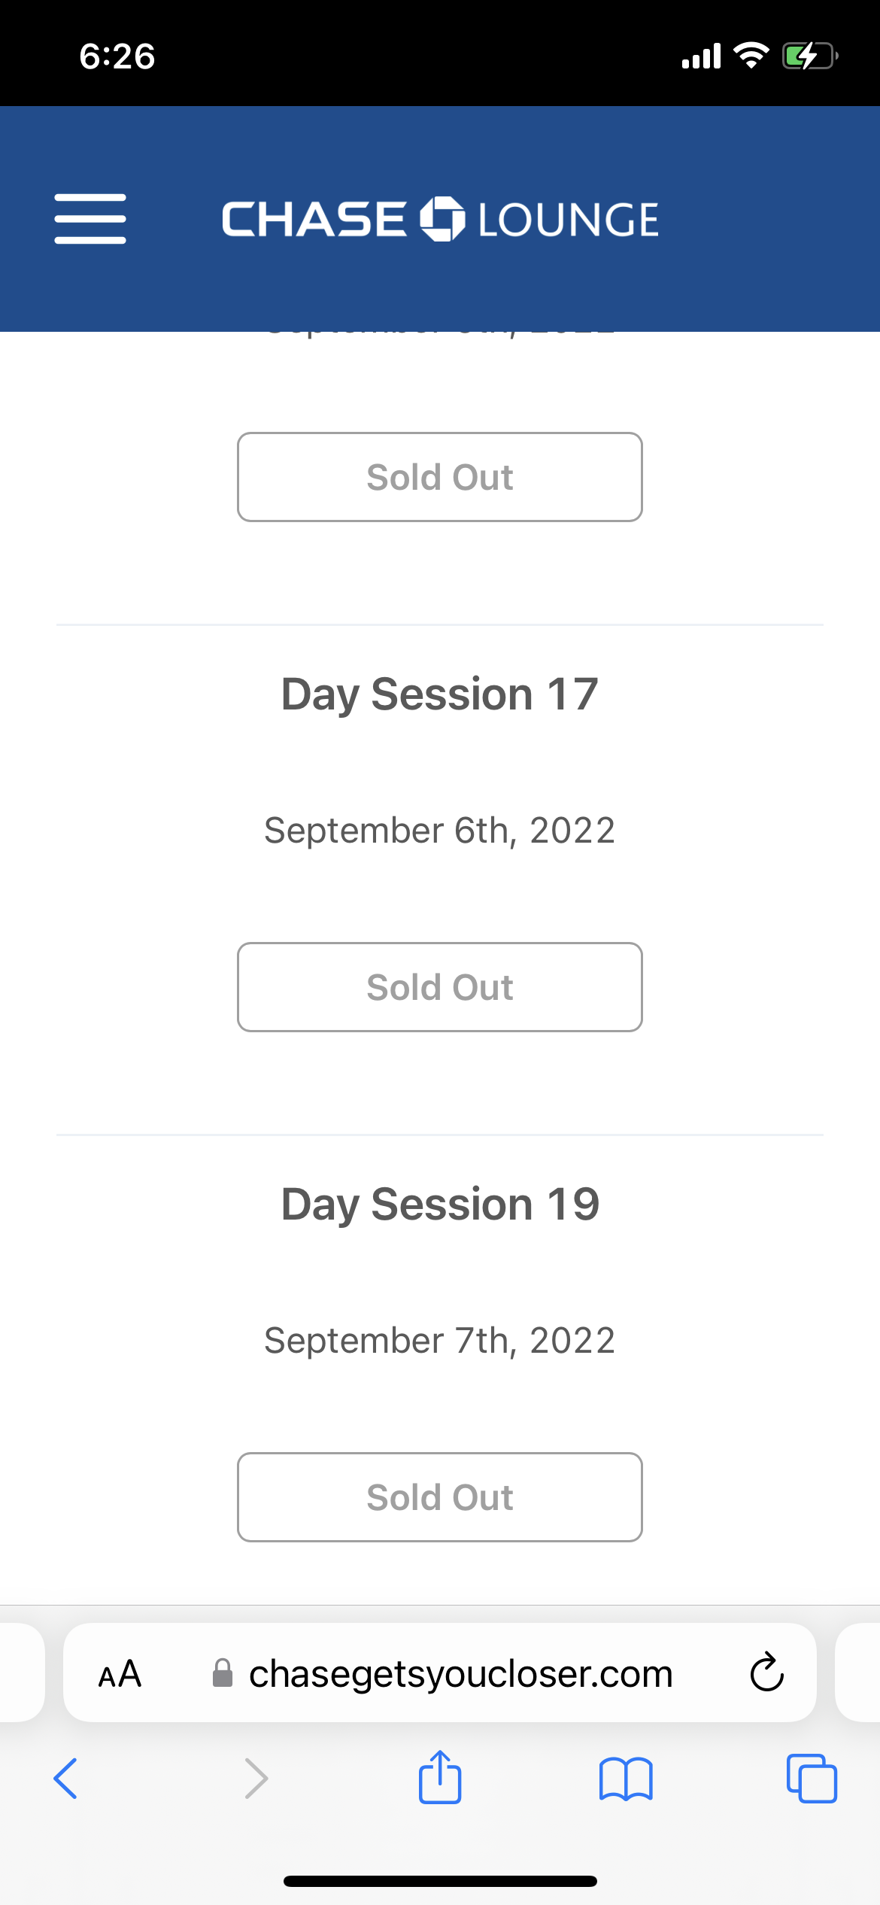Open the Safari share sheet
880x1905 pixels.
click(440, 1777)
